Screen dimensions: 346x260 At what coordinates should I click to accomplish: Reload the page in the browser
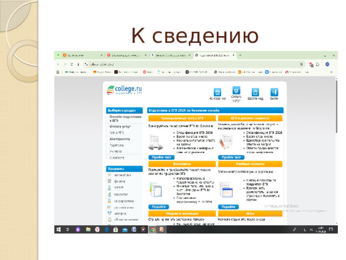pos(71,64)
